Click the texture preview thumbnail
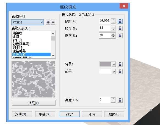The width and height of the screenshot is (160, 125). 34,79
